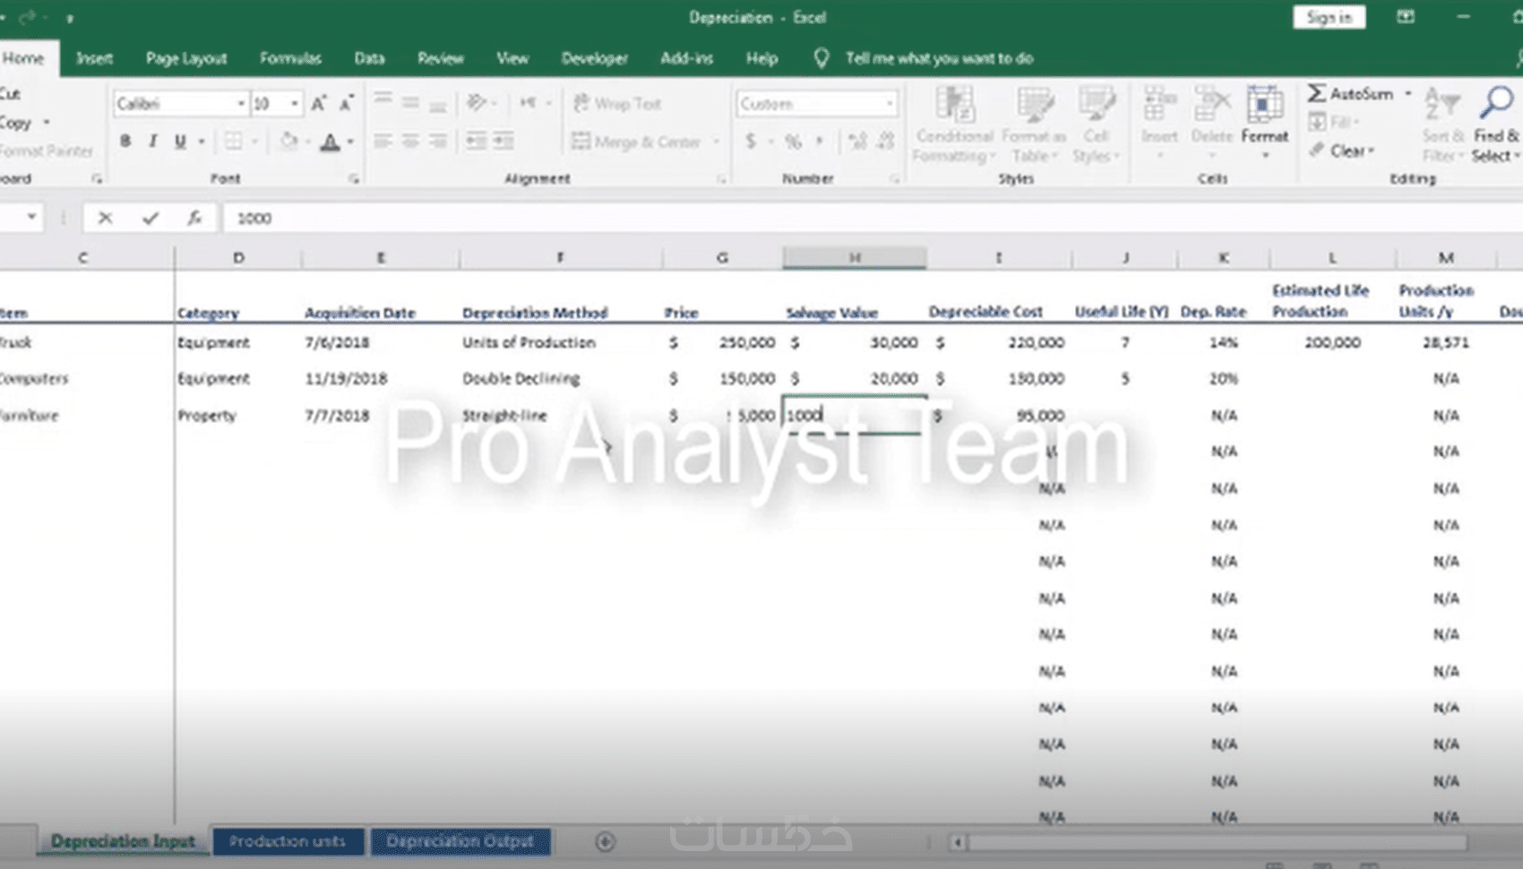Click the Increase Indent icon
This screenshot has height=869, width=1523.
coord(503,141)
